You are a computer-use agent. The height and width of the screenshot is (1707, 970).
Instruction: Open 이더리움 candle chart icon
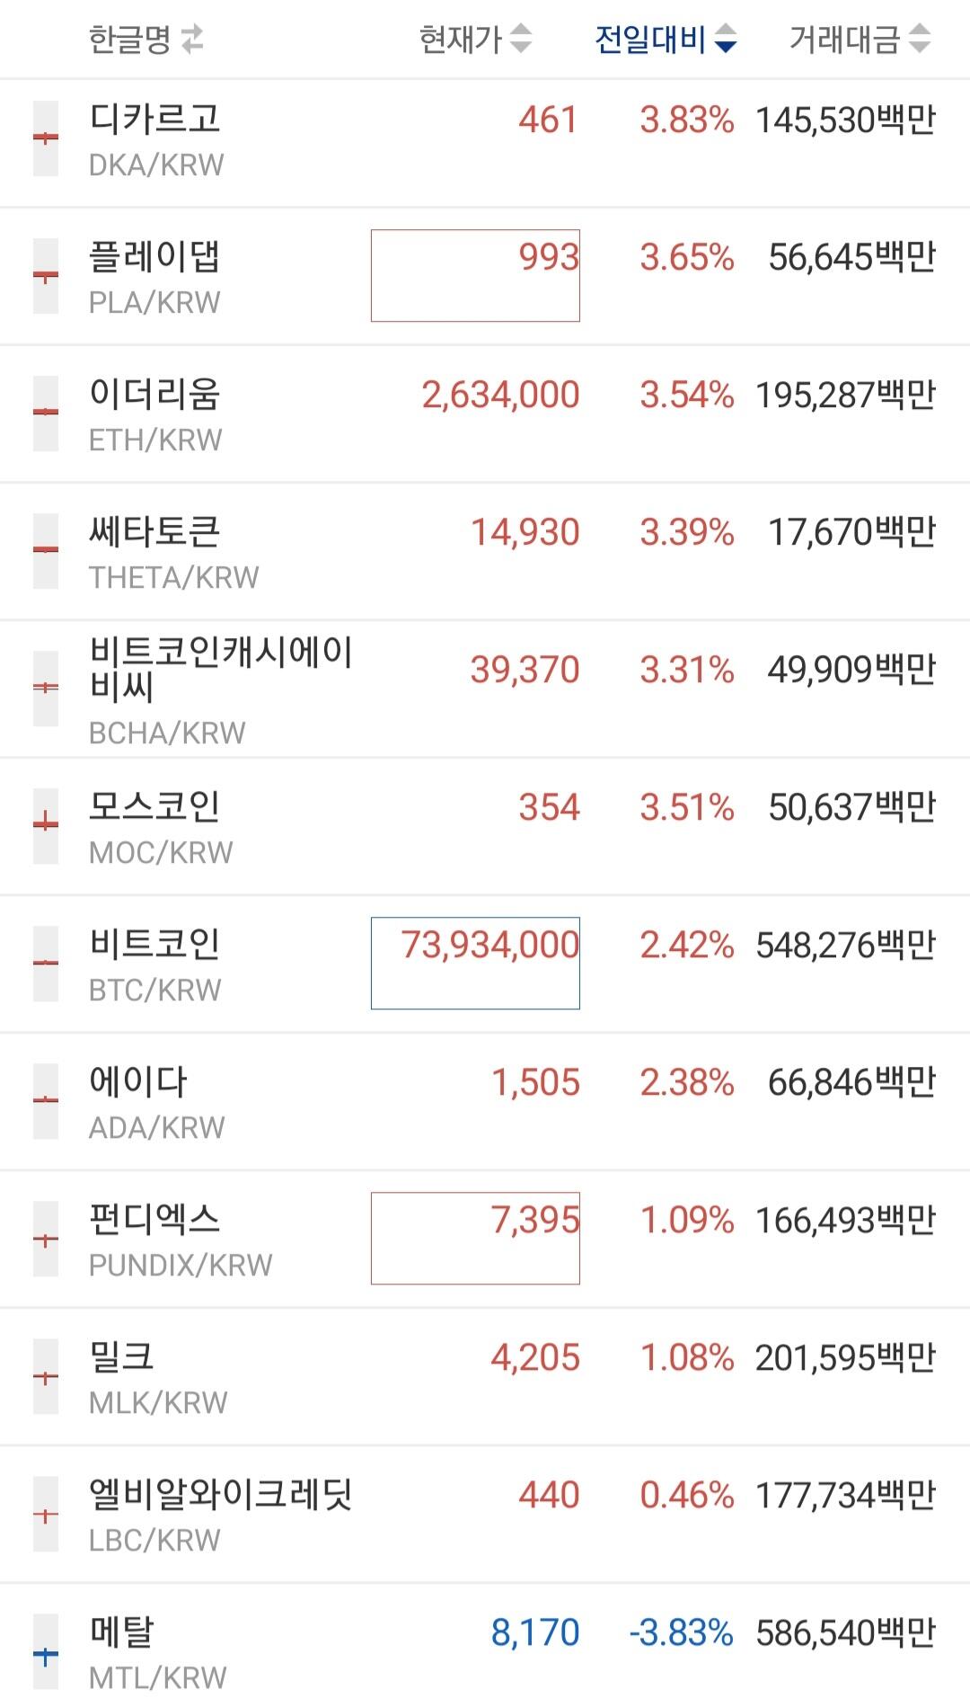pos(46,413)
